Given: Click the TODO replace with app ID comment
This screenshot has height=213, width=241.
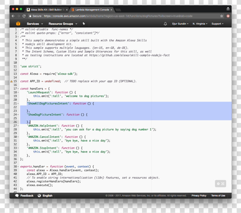Looking at the screenshot, I should (100, 81).
